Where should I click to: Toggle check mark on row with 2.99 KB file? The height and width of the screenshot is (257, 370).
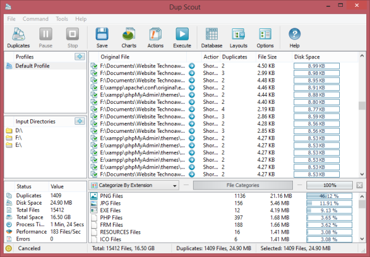(x=94, y=73)
